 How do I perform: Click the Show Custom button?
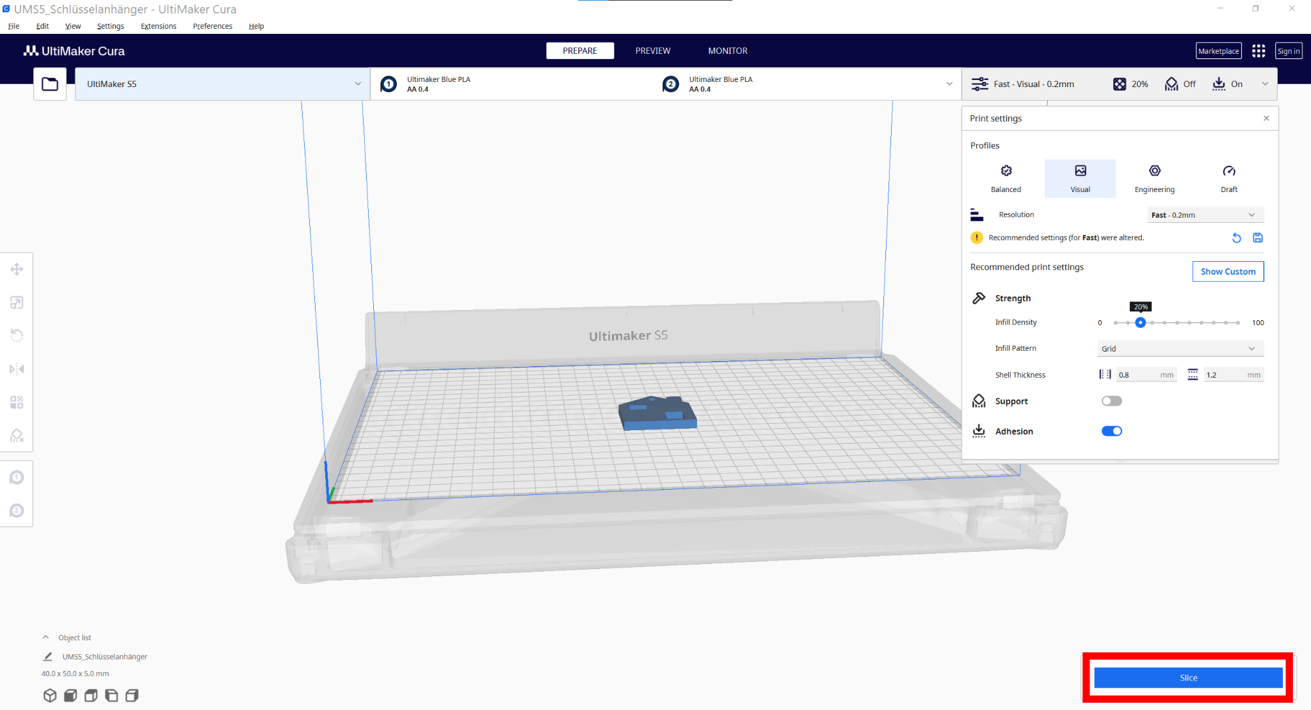1228,271
